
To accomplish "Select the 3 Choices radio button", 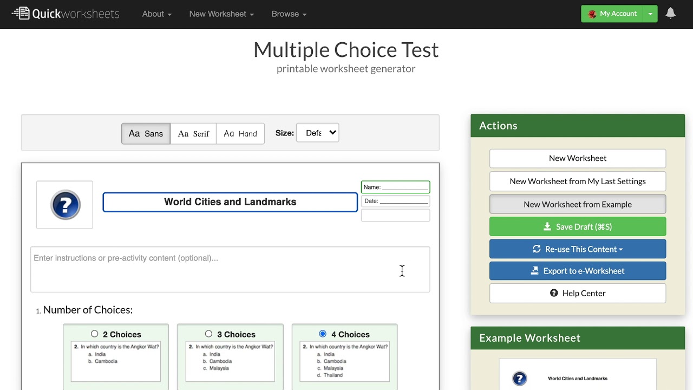I will [x=208, y=334].
